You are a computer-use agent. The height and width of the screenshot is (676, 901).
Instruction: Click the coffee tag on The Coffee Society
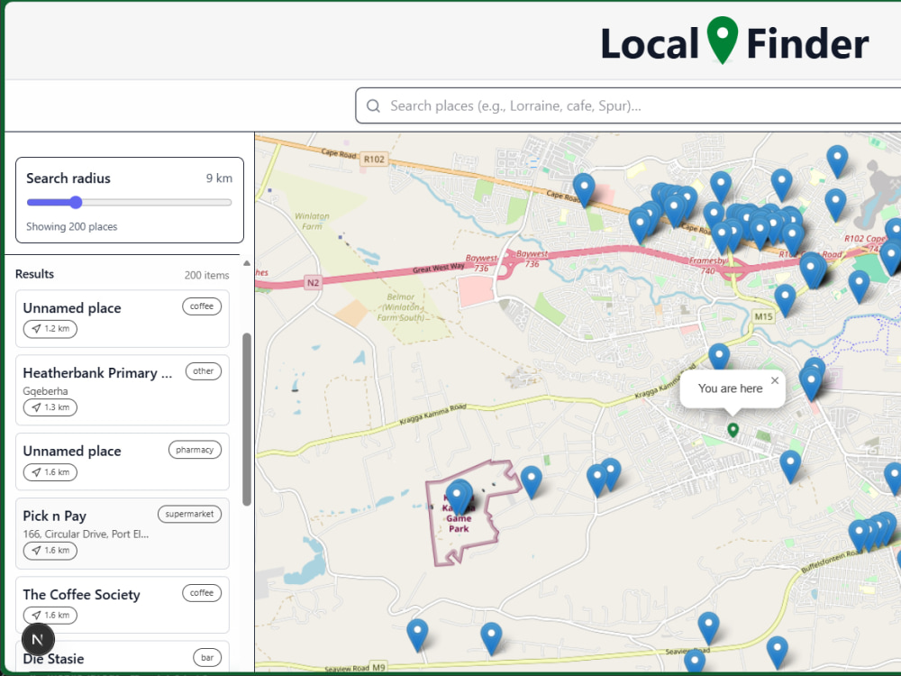coord(202,593)
